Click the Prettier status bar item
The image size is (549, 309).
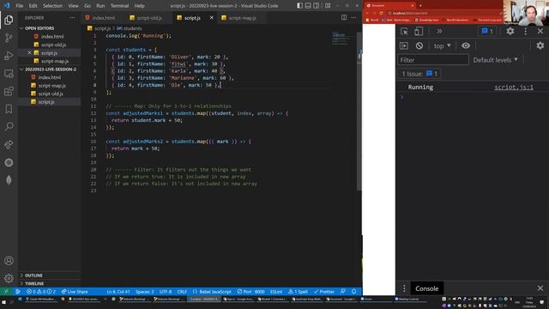(x=324, y=292)
